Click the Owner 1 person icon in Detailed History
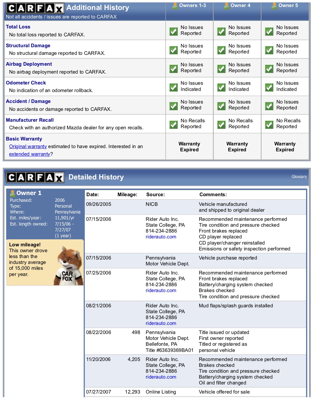 coord(13,193)
